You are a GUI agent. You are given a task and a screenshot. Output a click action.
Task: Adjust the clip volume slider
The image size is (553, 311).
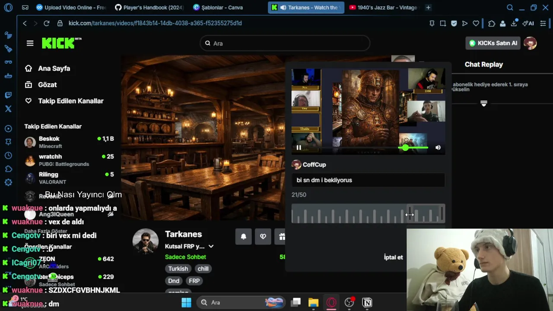click(x=414, y=148)
